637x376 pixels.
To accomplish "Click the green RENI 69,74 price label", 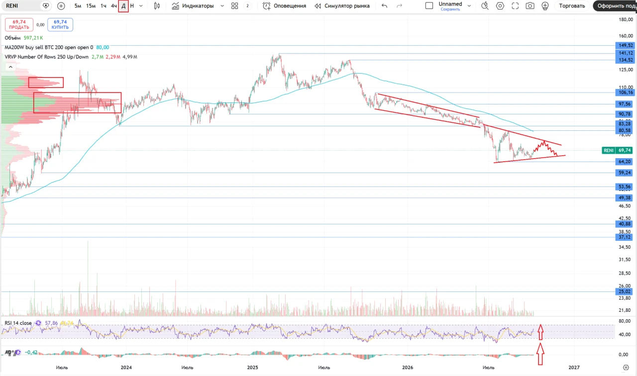I will [x=617, y=150].
